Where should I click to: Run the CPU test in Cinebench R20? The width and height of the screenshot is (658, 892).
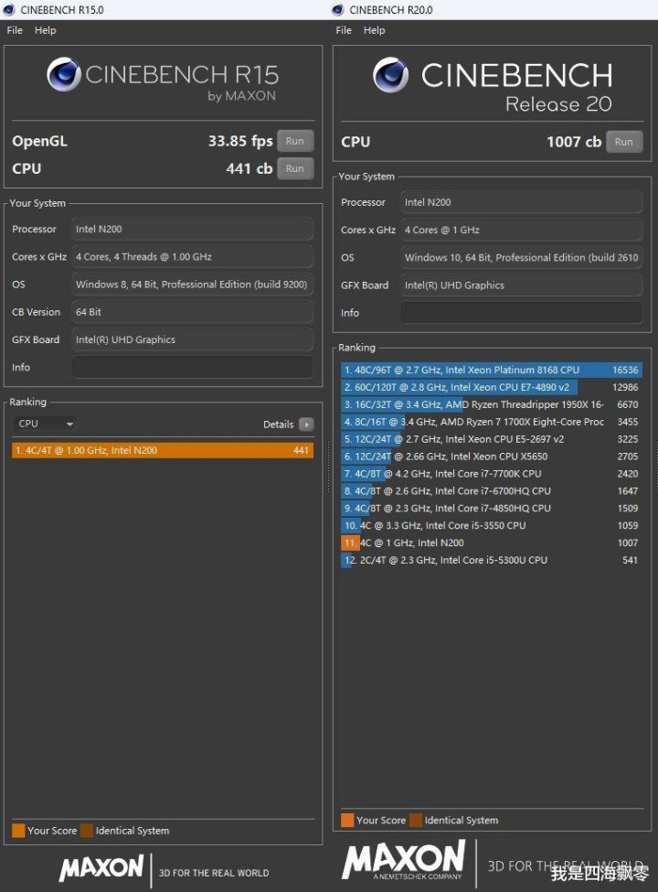coord(623,142)
